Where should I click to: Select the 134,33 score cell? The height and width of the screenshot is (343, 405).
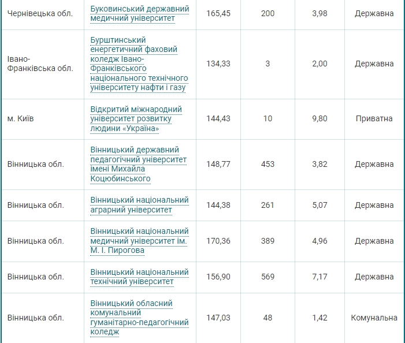point(218,64)
